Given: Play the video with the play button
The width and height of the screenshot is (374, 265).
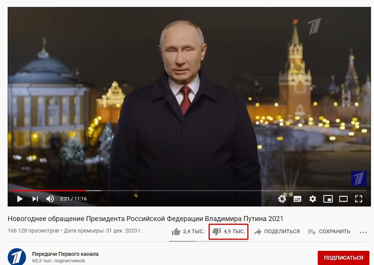Looking at the screenshot, I should click(x=20, y=199).
